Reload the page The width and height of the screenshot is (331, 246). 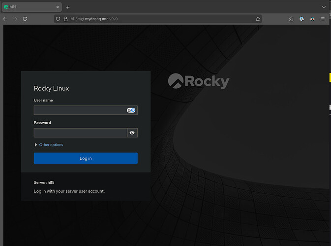tap(25, 19)
